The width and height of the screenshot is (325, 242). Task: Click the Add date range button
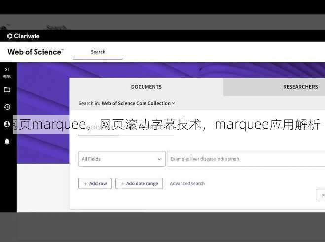[139, 183]
